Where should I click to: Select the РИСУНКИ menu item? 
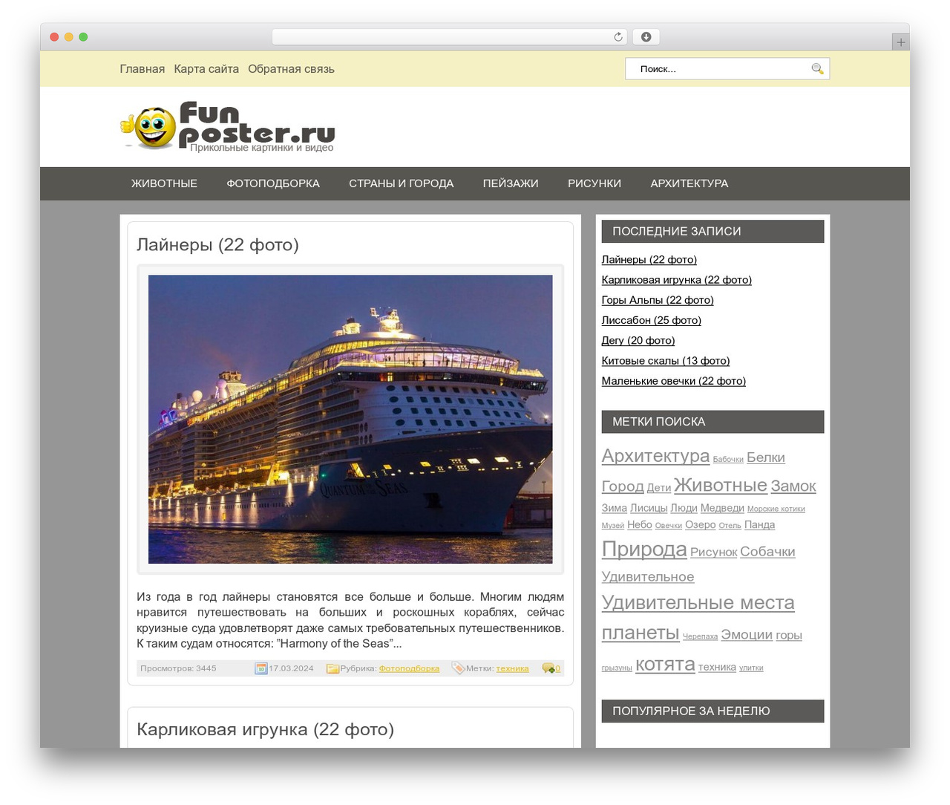click(594, 183)
